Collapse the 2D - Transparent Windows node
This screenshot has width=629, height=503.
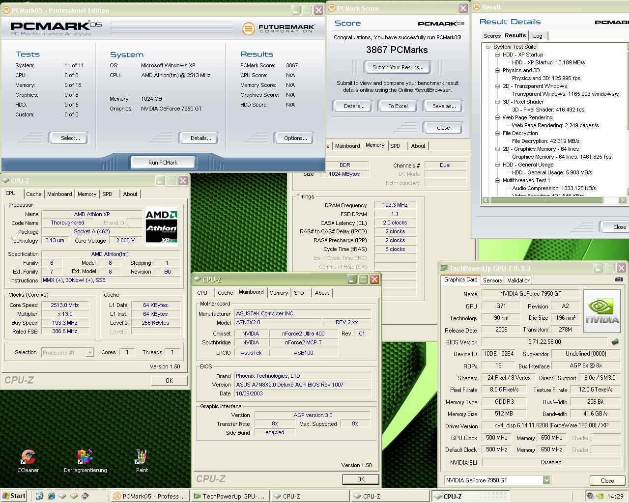point(497,86)
